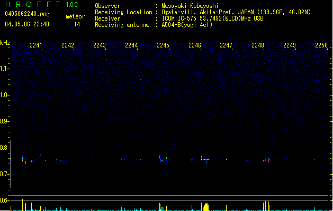
Task: Click the long meteor echo after 2246
Action: 205,159
